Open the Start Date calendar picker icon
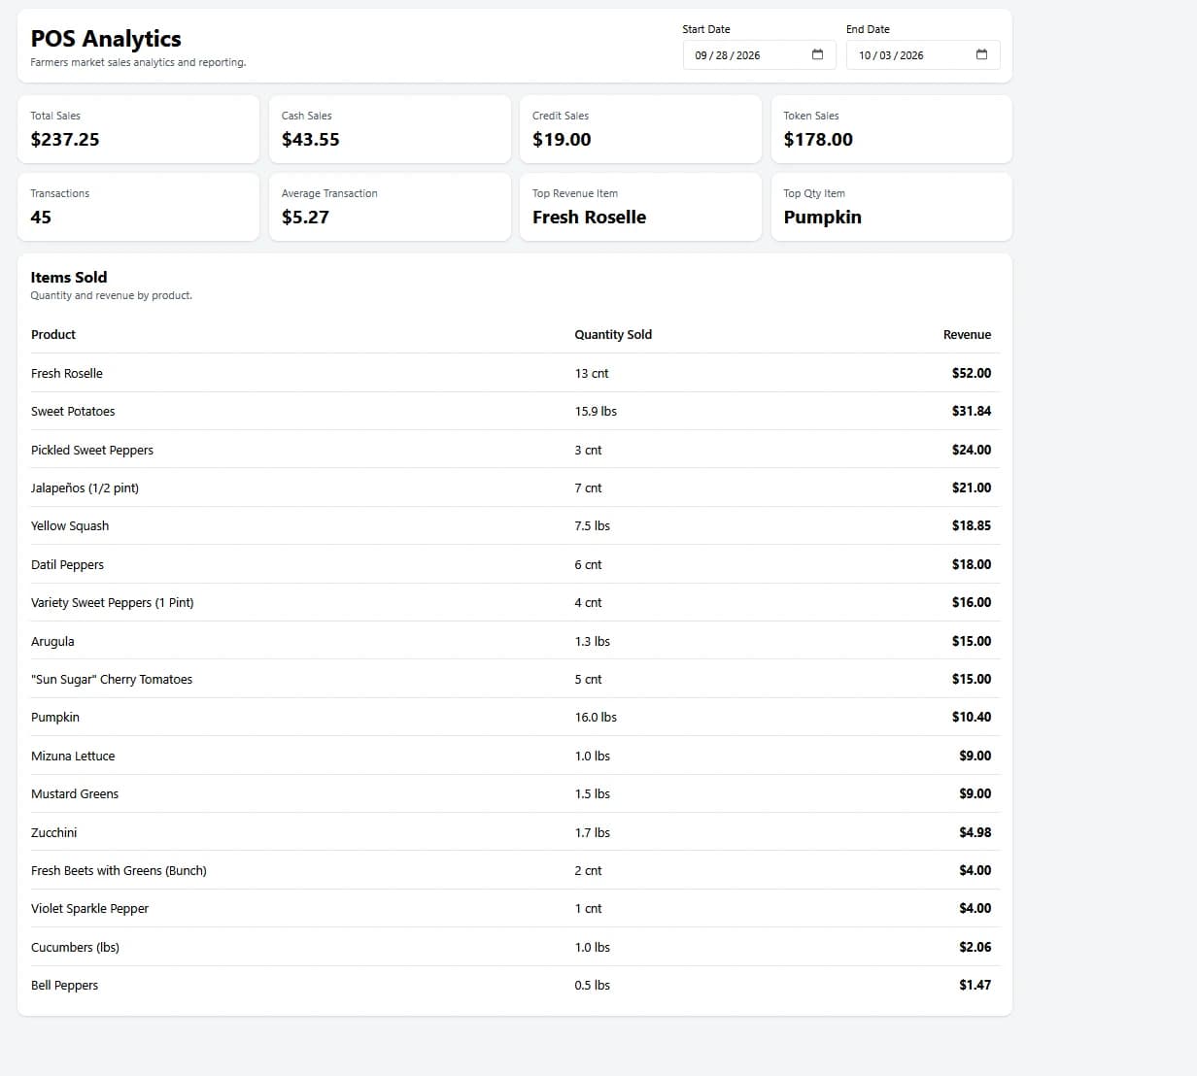This screenshot has width=1197, height=1076. [x=817, y=54]
